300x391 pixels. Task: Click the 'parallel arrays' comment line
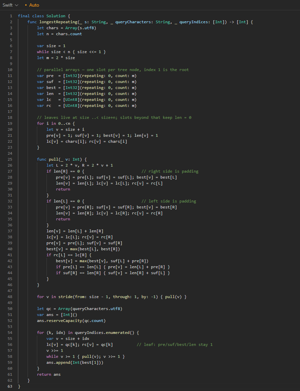(113, 70)
